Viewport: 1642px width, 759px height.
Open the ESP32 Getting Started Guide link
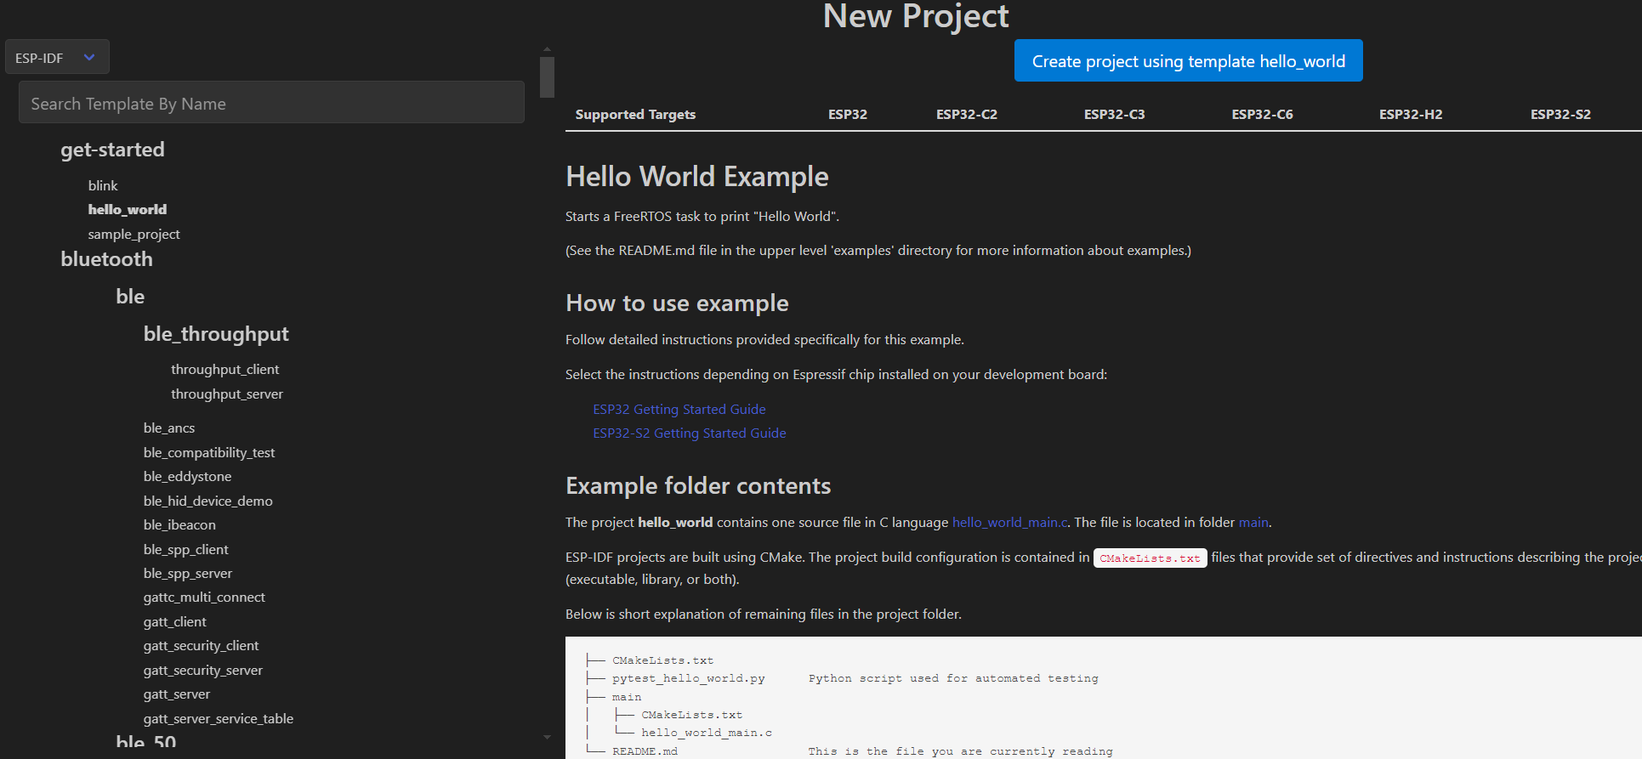click(x=679, y=409)
